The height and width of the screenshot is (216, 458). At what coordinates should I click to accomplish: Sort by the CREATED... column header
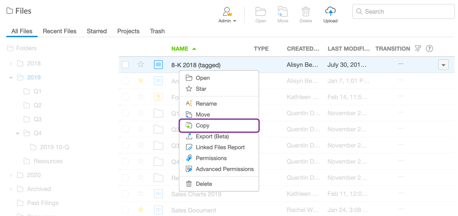303,49
